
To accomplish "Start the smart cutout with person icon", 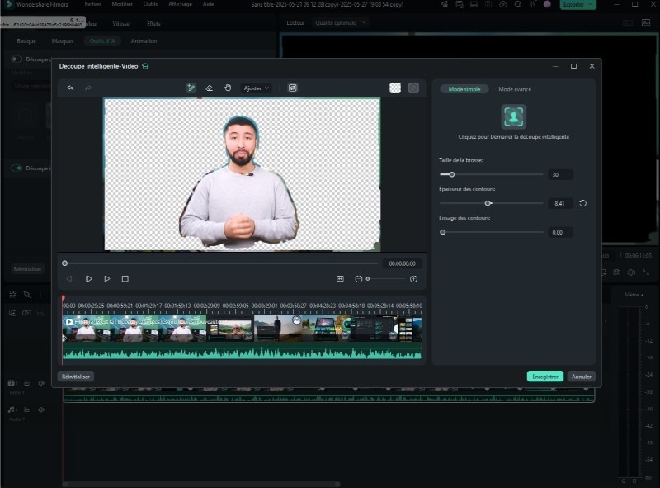I will point(513,116).
